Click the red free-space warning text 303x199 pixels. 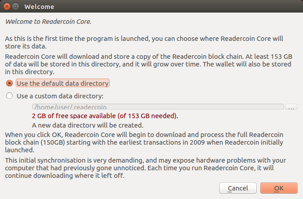pyautogui.click(x=105, y=116)
